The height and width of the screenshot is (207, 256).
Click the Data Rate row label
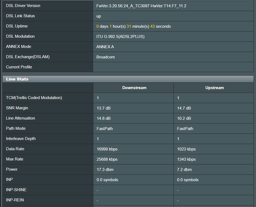coord(15,149)
